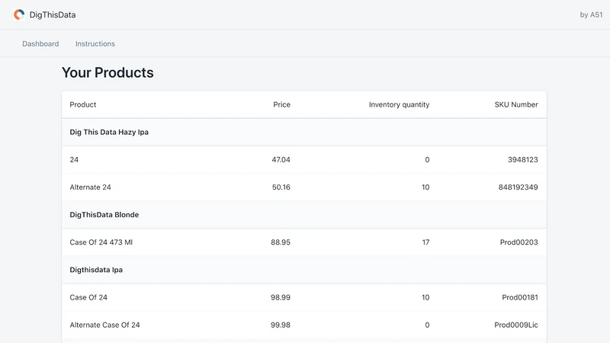Select the SKU Number column header
This screenshot has width=610, height=343.
(516, 104)
